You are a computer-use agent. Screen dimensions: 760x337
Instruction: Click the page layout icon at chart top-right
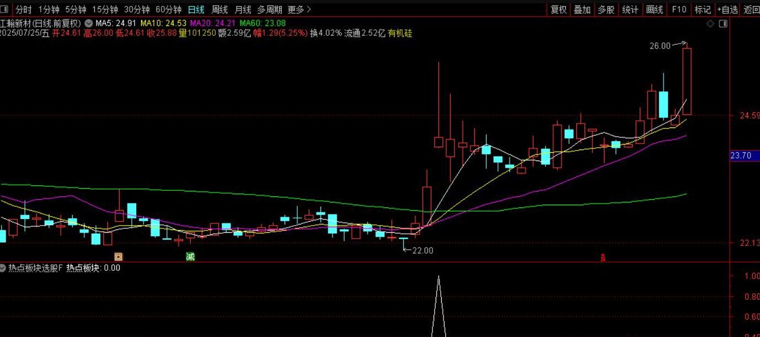click(x=723, y=23)
